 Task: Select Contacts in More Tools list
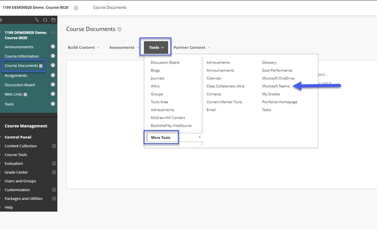[x=214, y=94]
